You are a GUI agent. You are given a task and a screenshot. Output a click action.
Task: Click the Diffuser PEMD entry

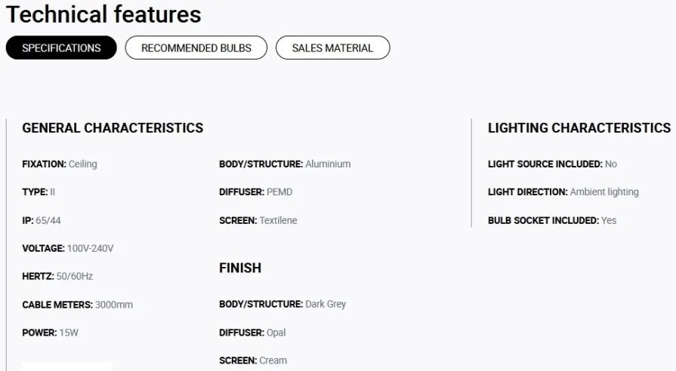(255, 192)
